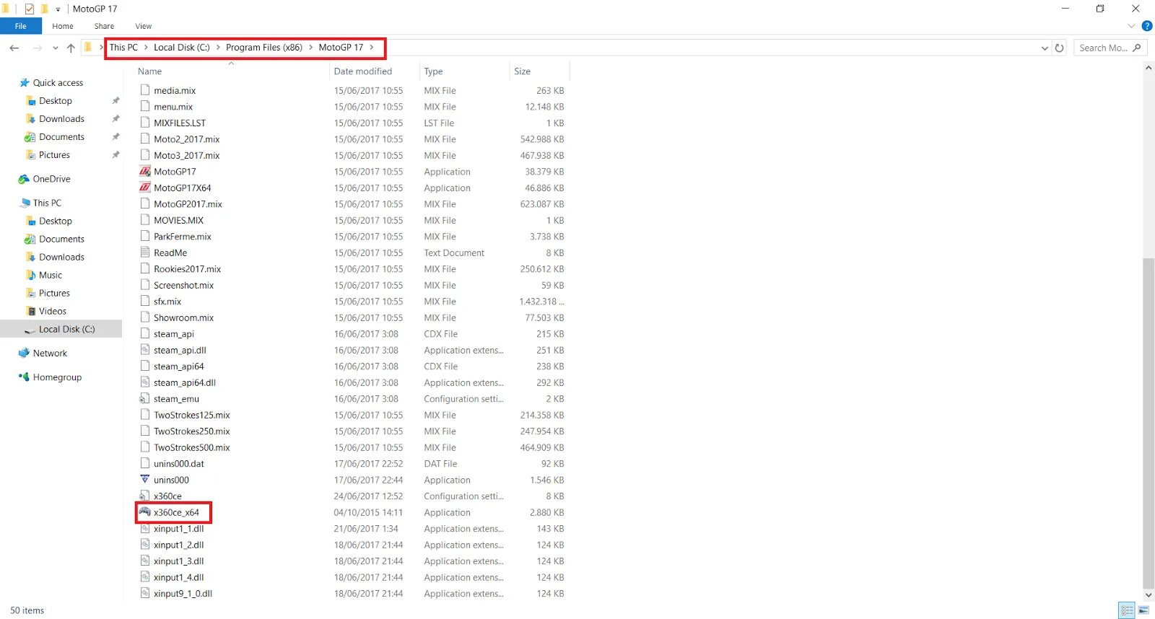
Task: Go back with the back arrow
Action: tap(14, 48)
